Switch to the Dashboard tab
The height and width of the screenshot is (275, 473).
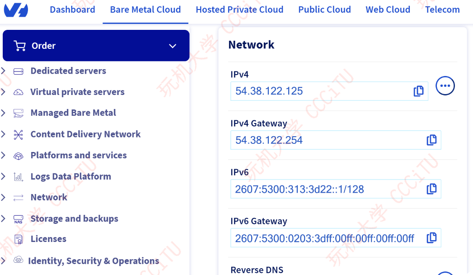click(x=72, y=9)
